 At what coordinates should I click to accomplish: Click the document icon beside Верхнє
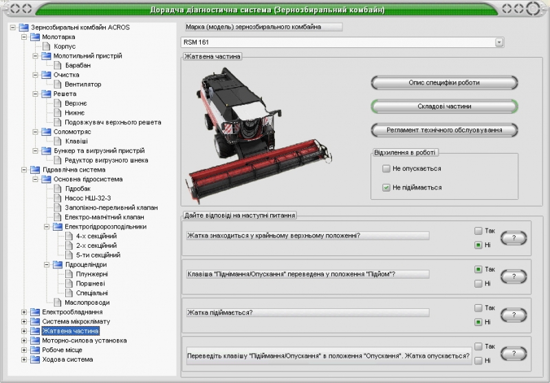tap(58, 103)
